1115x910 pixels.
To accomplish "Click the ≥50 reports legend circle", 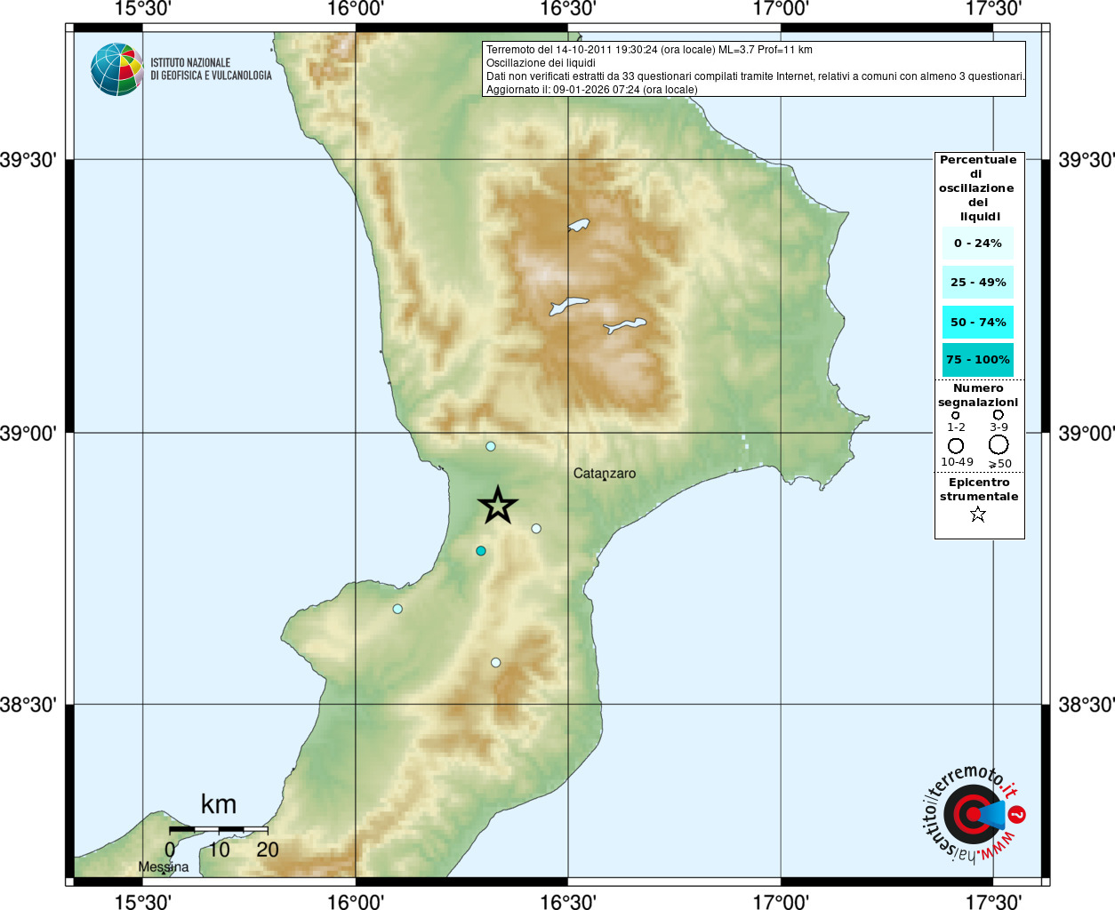I will click(x=999, y=444).
